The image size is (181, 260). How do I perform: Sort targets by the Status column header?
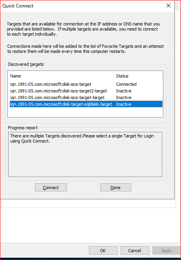coord(138,76)
